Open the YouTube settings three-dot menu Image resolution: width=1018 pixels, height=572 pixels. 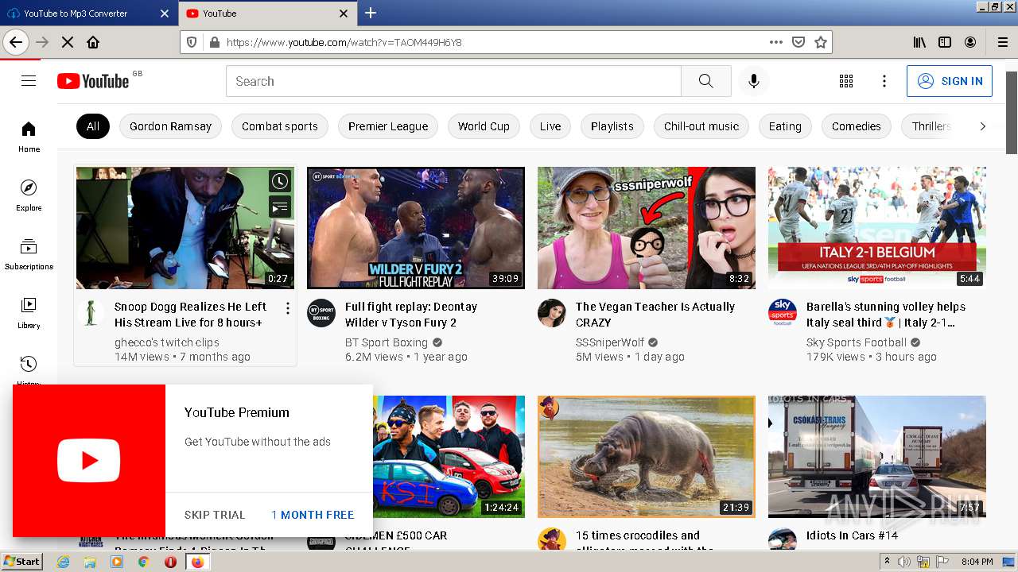point(884,81)
